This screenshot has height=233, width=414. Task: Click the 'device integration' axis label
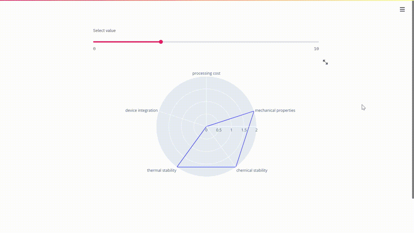[141, 110]
